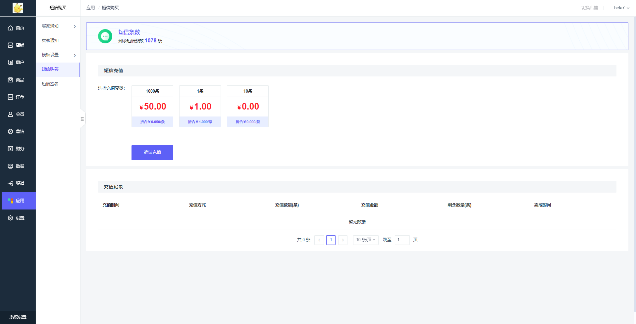The height and width of the screenshot is (324, 636).
Task: Click the 财务 finance icon
Action: pos(10,149)
